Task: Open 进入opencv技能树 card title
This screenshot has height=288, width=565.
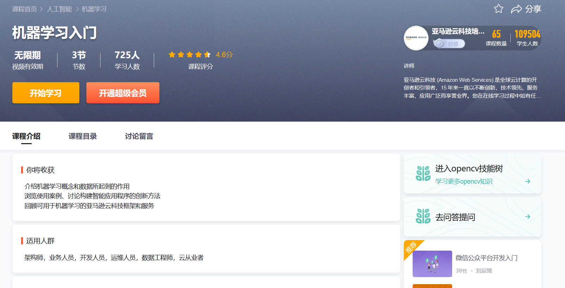Action: (x=469, y=168)
